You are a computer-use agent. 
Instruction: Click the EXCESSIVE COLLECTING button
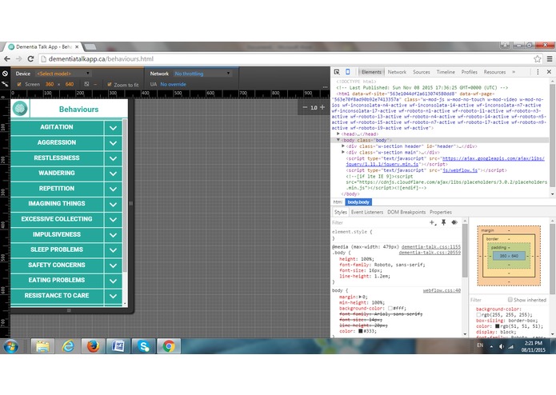(57, 219)
